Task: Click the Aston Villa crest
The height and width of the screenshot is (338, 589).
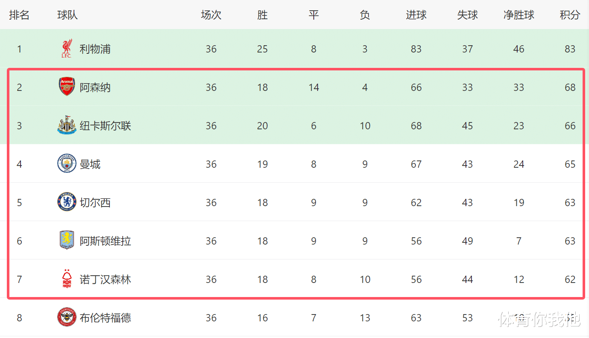Action: pyautogui.click(x=67, y=241)
